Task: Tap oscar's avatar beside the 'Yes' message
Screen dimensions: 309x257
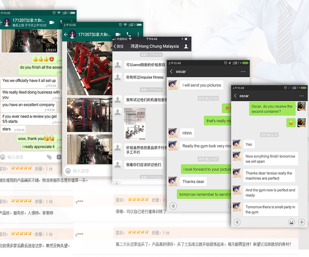Action: (x=237, y=144)
